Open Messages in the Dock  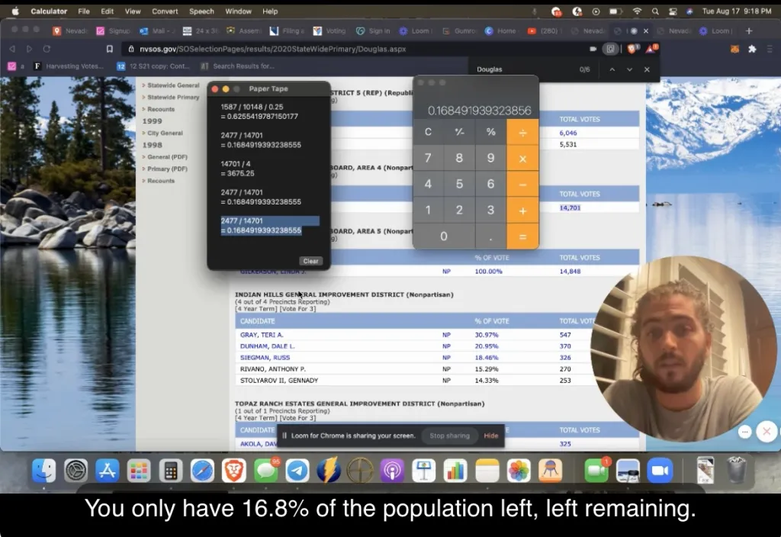coord(265,470)
